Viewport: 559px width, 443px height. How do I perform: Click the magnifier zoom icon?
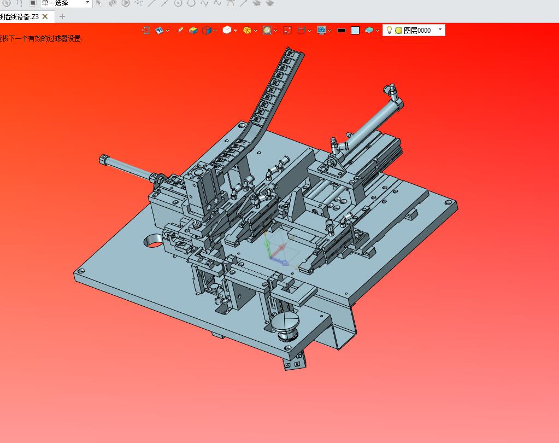(x=267, y=30)
